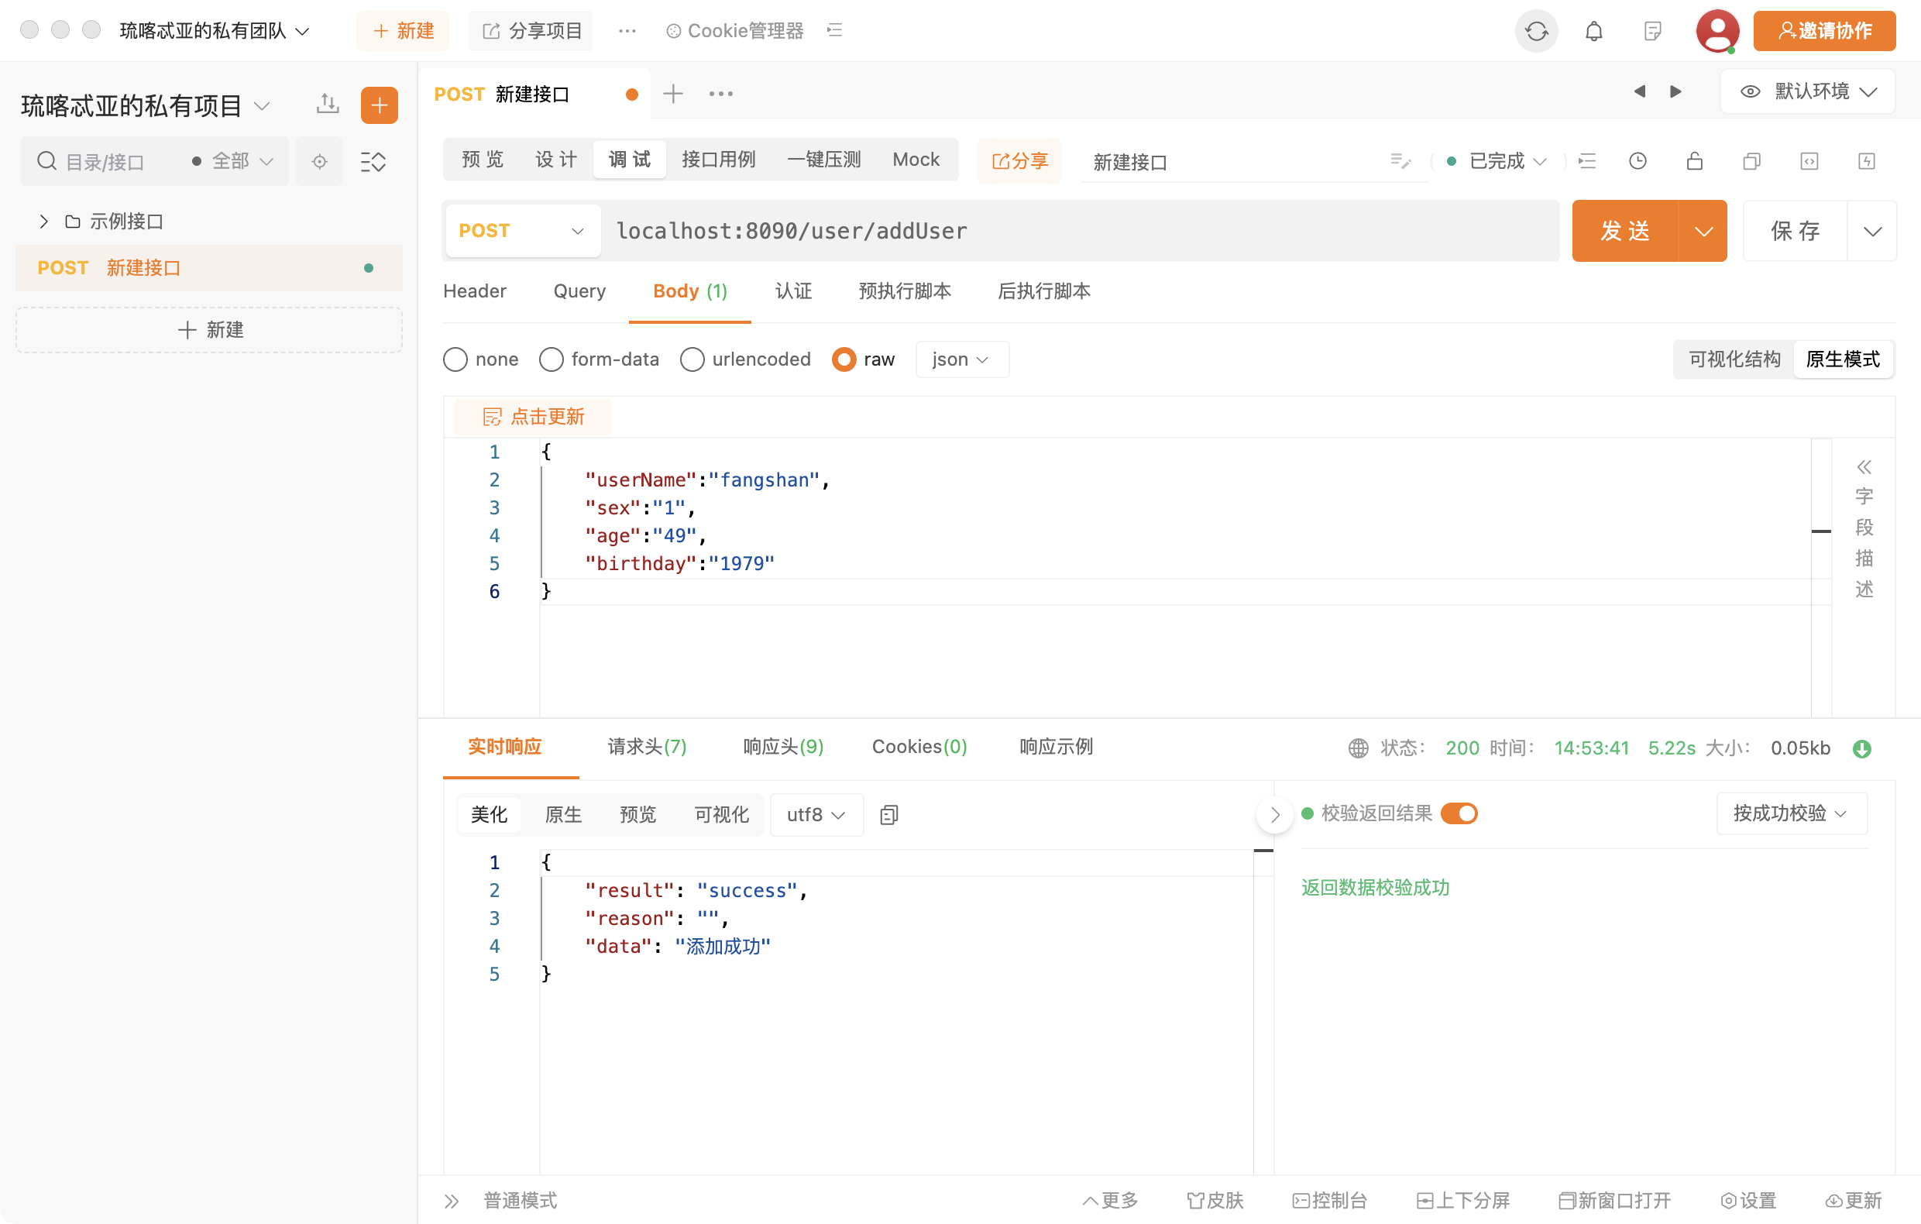
Task: Click the 邀请协作 button
Action: click(x=1823, y=31)
